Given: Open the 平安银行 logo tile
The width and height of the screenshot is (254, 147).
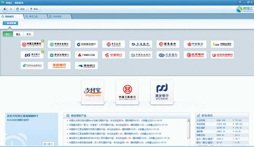Looking at the screenshot, I should click(59, 66).
